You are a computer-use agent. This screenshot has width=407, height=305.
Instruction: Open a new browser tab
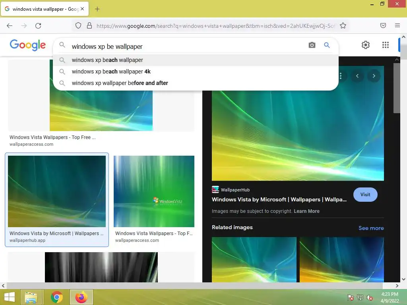coord(97,9)
